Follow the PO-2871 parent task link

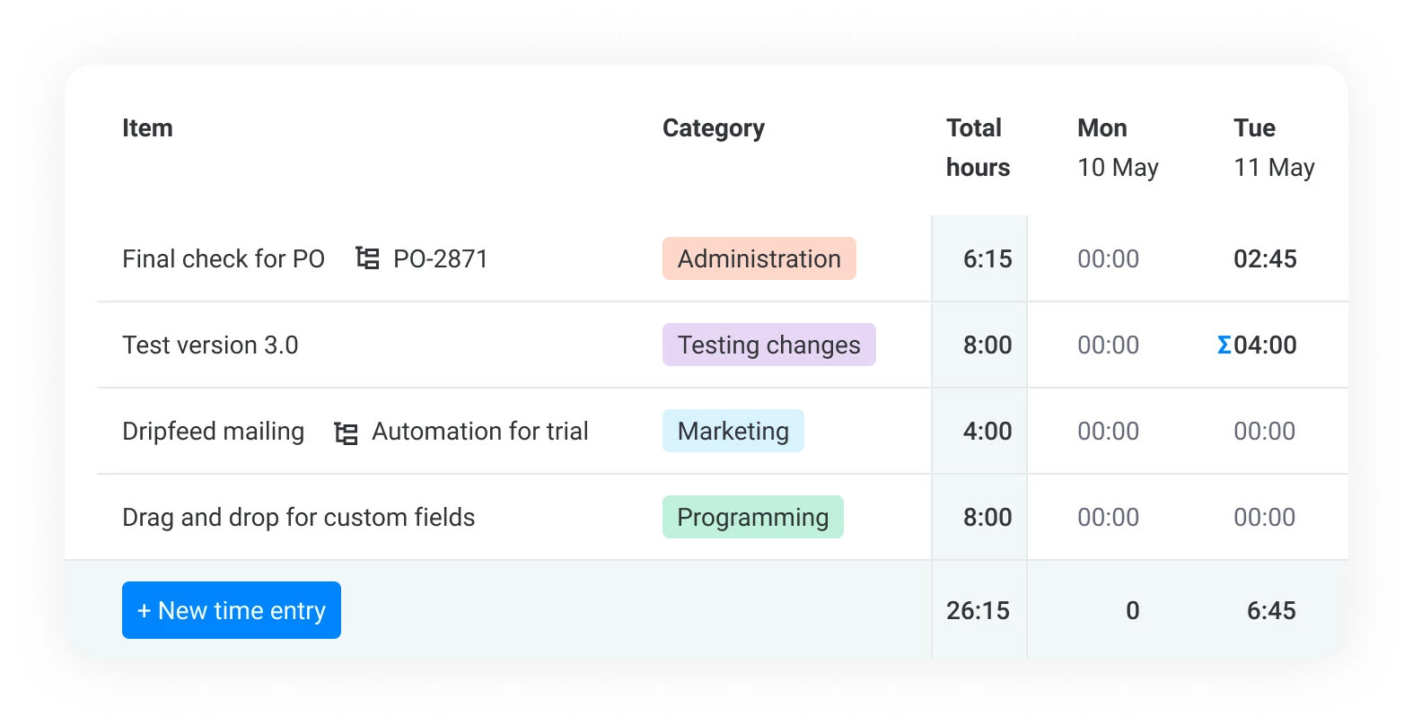coord(441,258)
